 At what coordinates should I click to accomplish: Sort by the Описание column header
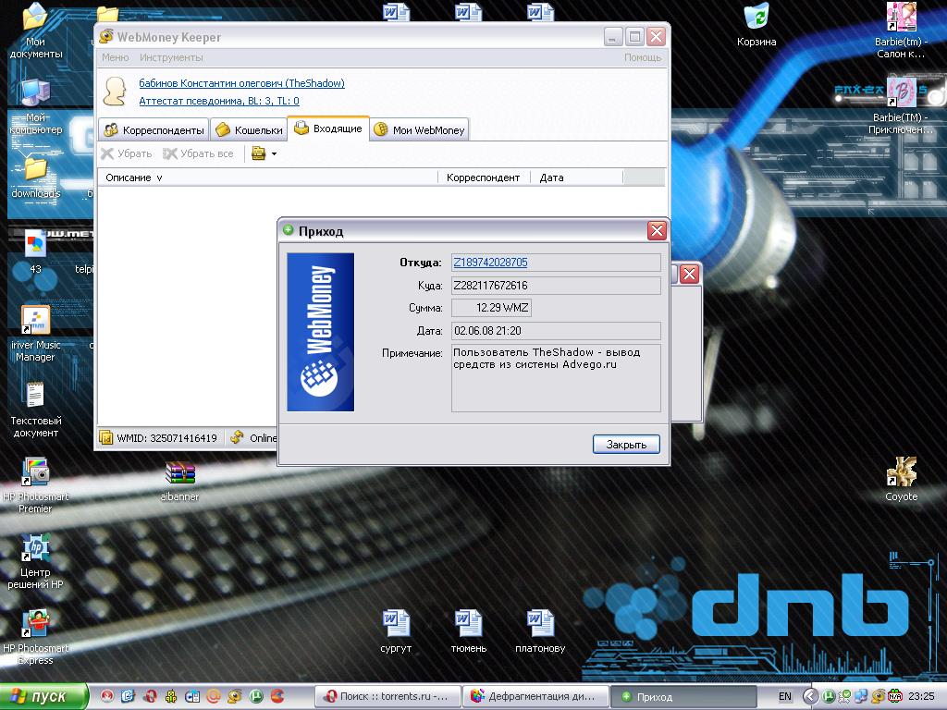click(267, 177)
